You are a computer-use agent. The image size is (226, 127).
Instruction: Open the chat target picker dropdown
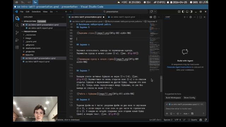pyautogui.click(x=172, y=114)
